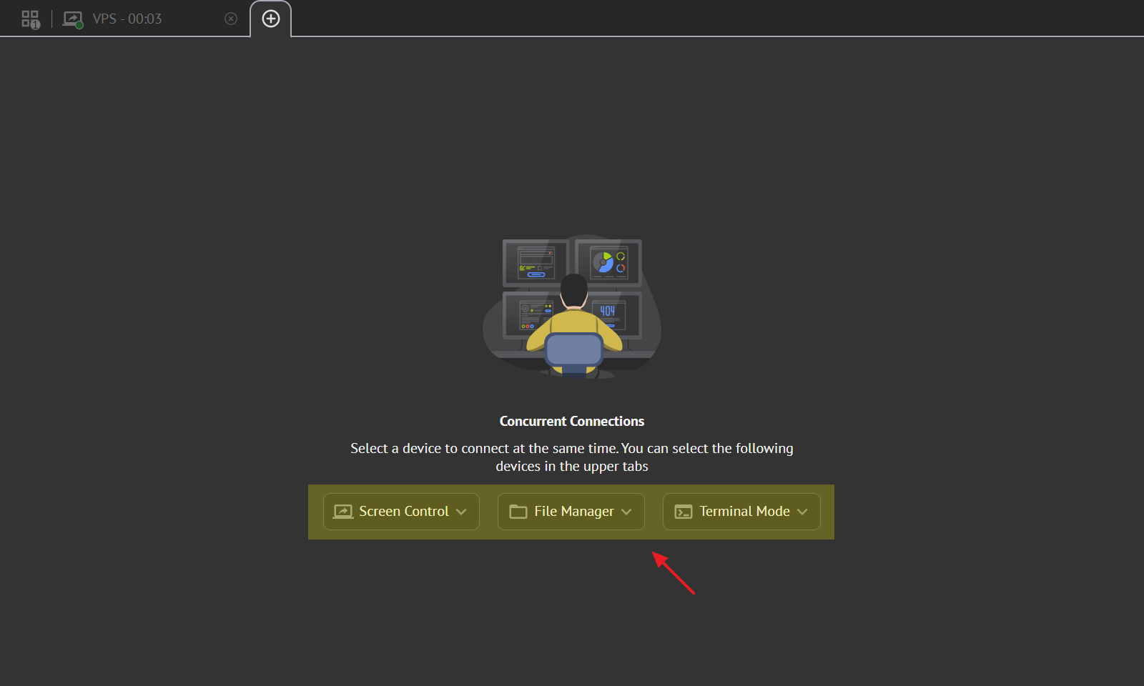Switch to the VPS - 00:03 tab

pos(127,19)
